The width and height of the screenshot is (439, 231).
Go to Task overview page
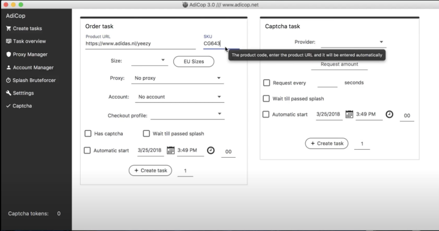click(x=29, y=41)
